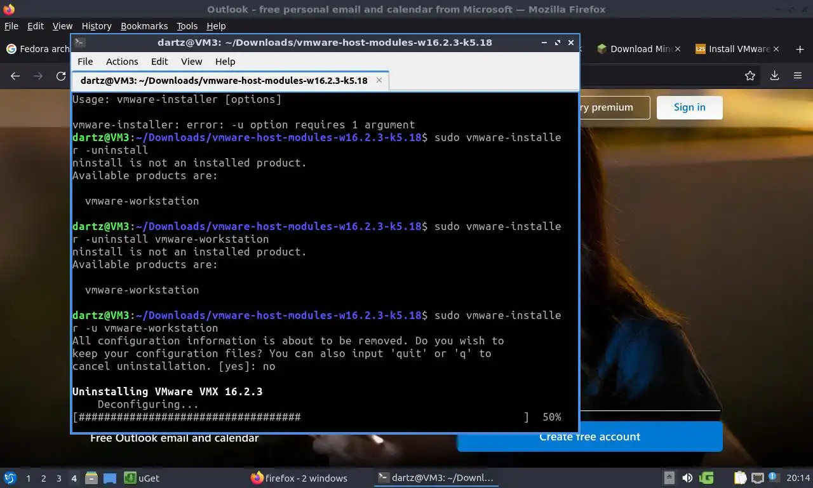The height and width of the screenshot is (488, 813).
Task: Close the dartz@VM3 terminal tab
Action: click(x=379, y=80)
